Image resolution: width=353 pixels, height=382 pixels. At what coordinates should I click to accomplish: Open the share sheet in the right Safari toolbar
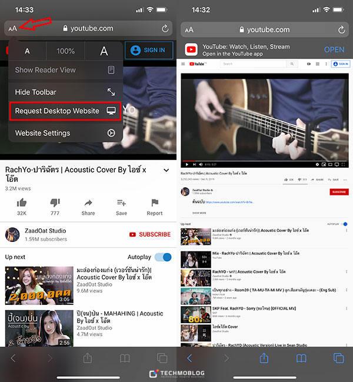[x=264, y=358]
